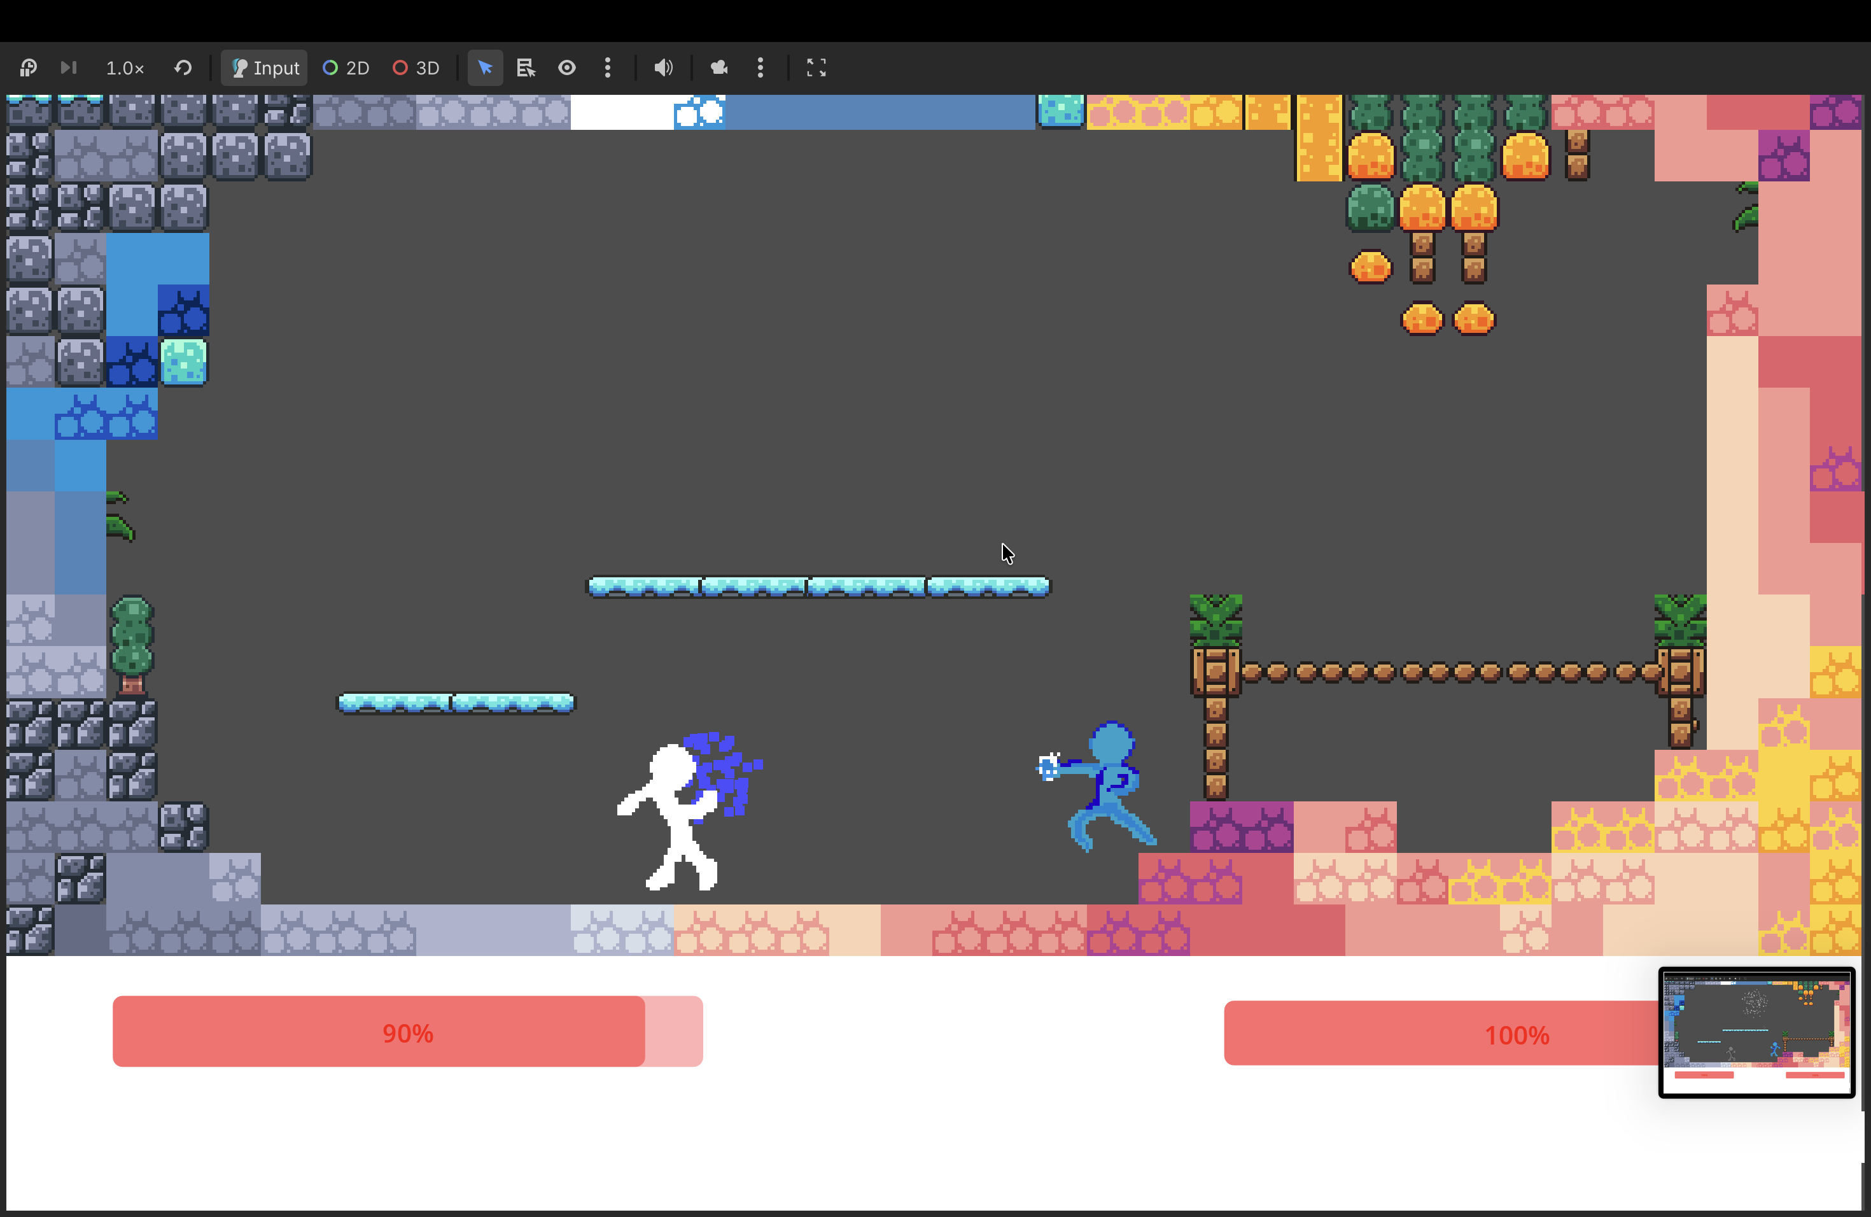Click the list select mode icon
The image size is (1871, 1217).
[526, 68]
